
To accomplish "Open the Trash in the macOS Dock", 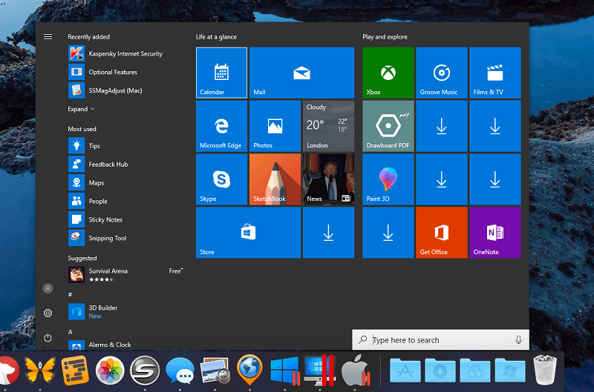I will 545,369.
